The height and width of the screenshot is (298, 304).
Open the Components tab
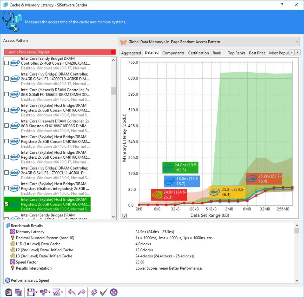click(x=173, y=53)
